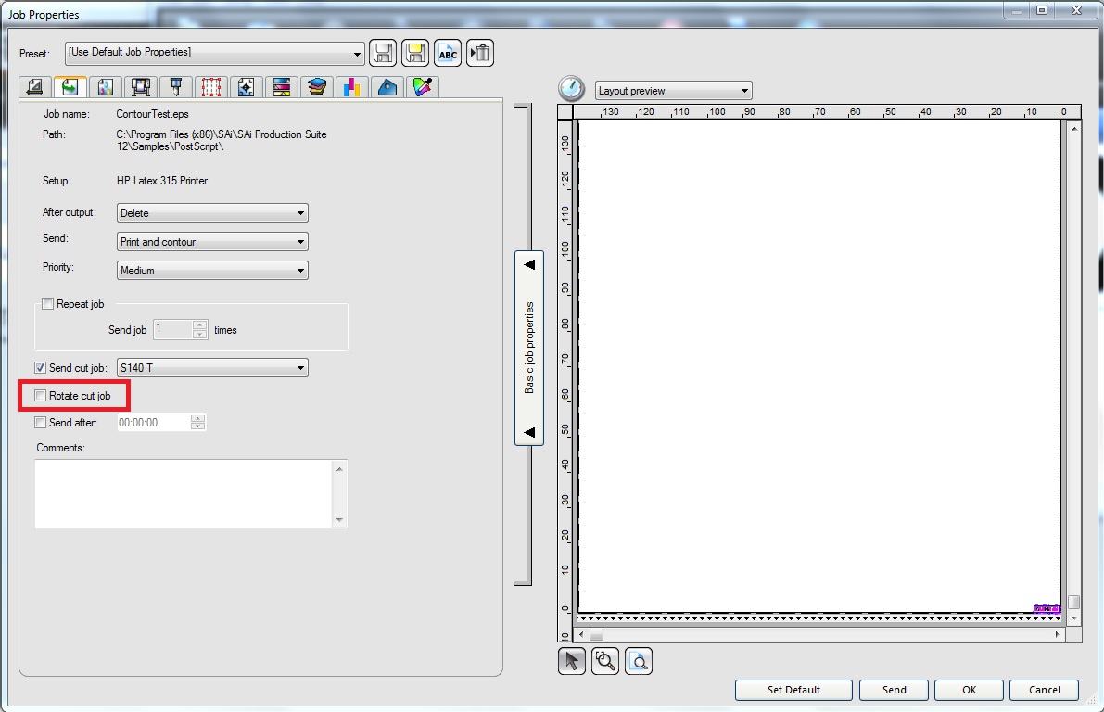The height and width of the screenshot is (712, 1104).
Task: Click the Comments box scroll down arrow
Action: pos(339,520)
